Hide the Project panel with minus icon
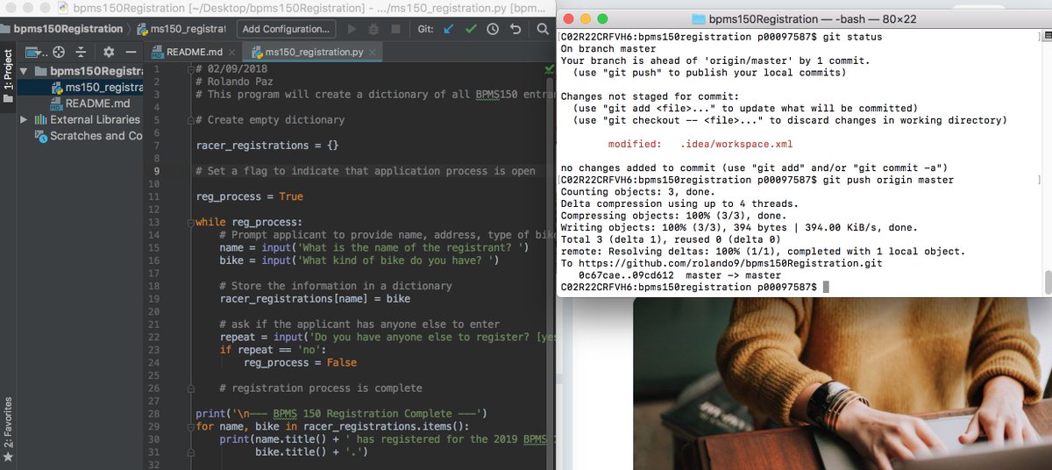Screen dimensions: 1052x470 pos(131,52)
